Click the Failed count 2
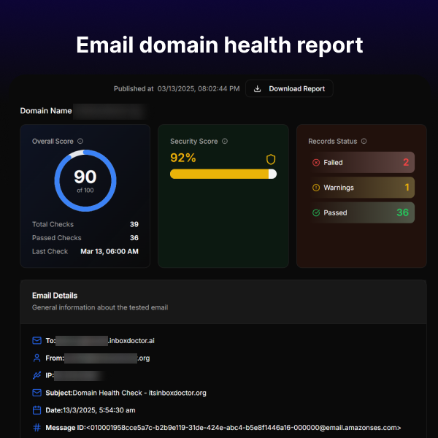Viewport: 438px width, 438px height. (x=406, y=162)
